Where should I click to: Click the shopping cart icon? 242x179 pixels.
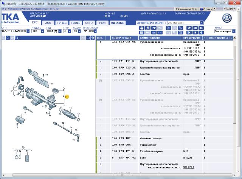[x=180, y=33]
